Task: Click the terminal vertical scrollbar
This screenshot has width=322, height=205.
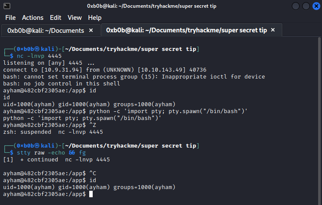Action: pos(319,121)
